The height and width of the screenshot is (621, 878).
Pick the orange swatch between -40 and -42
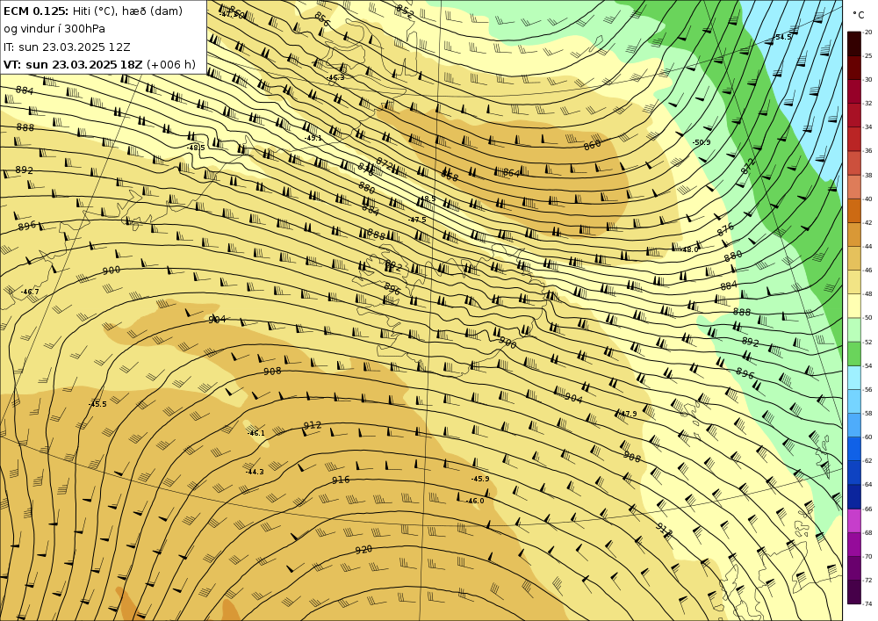point(854,211)
